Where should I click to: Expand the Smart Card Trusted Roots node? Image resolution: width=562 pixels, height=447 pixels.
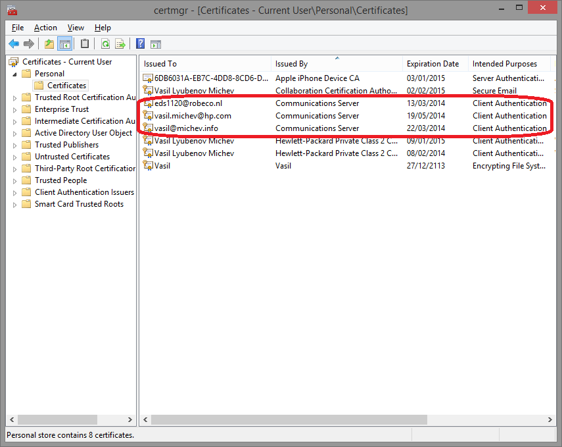pyautogui.click(x=15, y=204)
